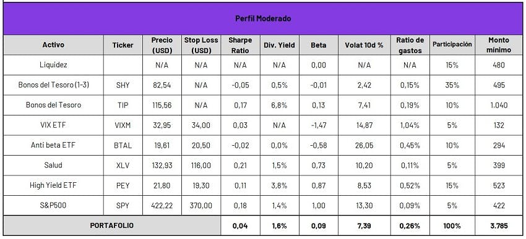Select the XLV beta value 0,73
Image resolution: width=526 pixels, height=239 pixels.
pyautogui.click(x=318, y=166)
